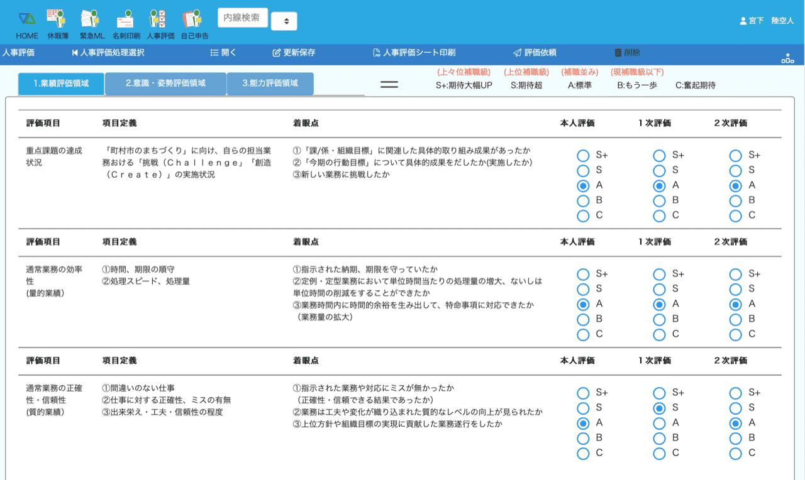
Task: Click 人事評価シート印刷 print button
Action: point(414,53)
